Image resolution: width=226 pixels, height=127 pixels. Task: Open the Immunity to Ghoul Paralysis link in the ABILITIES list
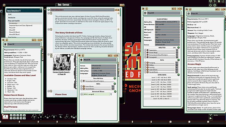coord(158,55)
